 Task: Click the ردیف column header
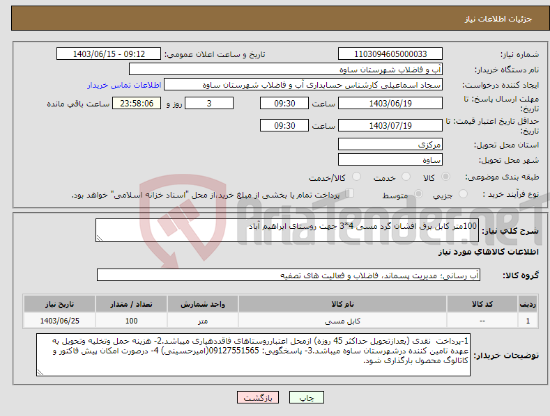[x=528, y=304]
